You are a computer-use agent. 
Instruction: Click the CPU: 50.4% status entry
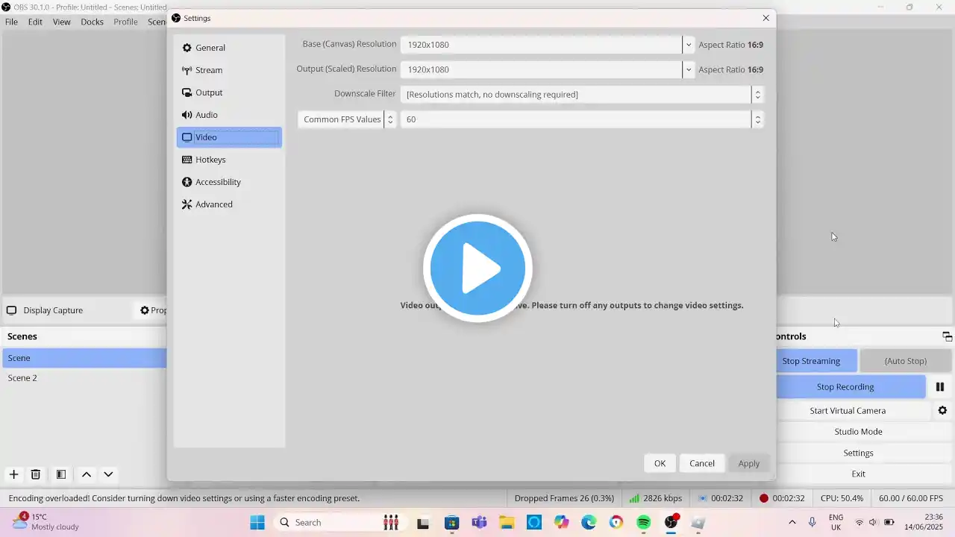pos(842,498)
